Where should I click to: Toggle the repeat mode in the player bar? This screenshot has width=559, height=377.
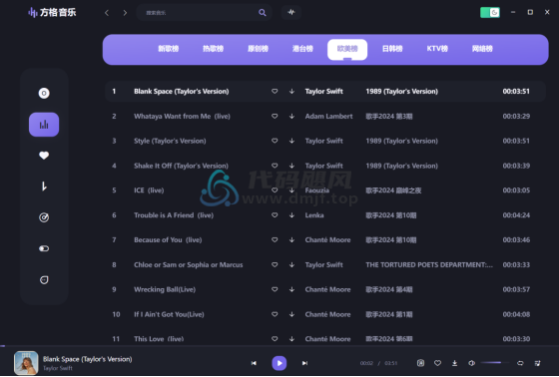pos(520,363)
